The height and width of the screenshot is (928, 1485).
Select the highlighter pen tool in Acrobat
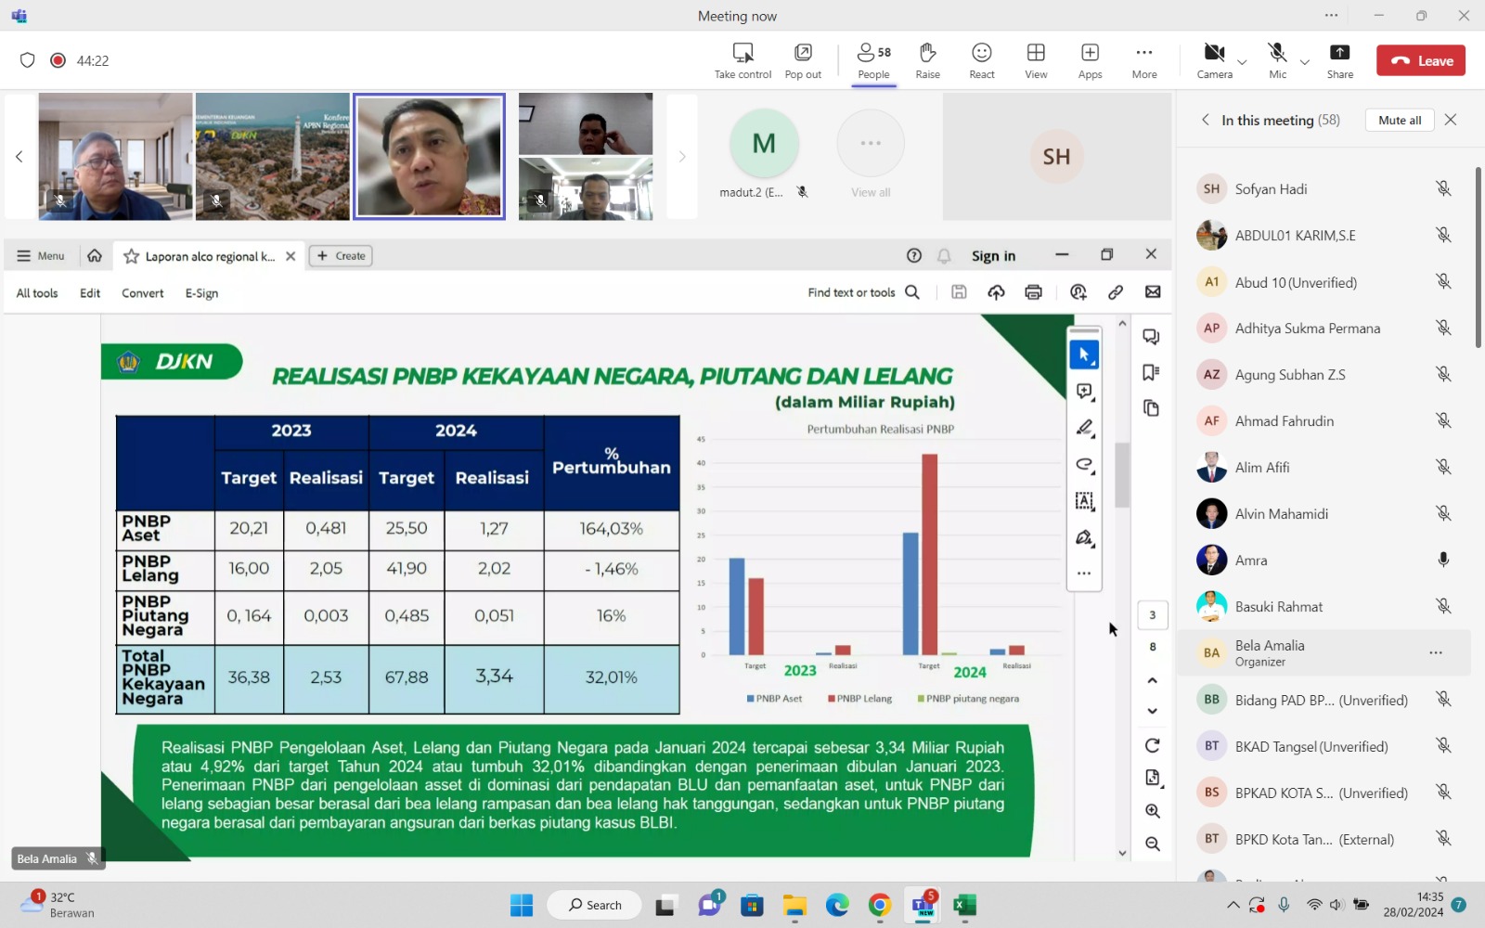pyautogui.click(x=1084, y=428)
